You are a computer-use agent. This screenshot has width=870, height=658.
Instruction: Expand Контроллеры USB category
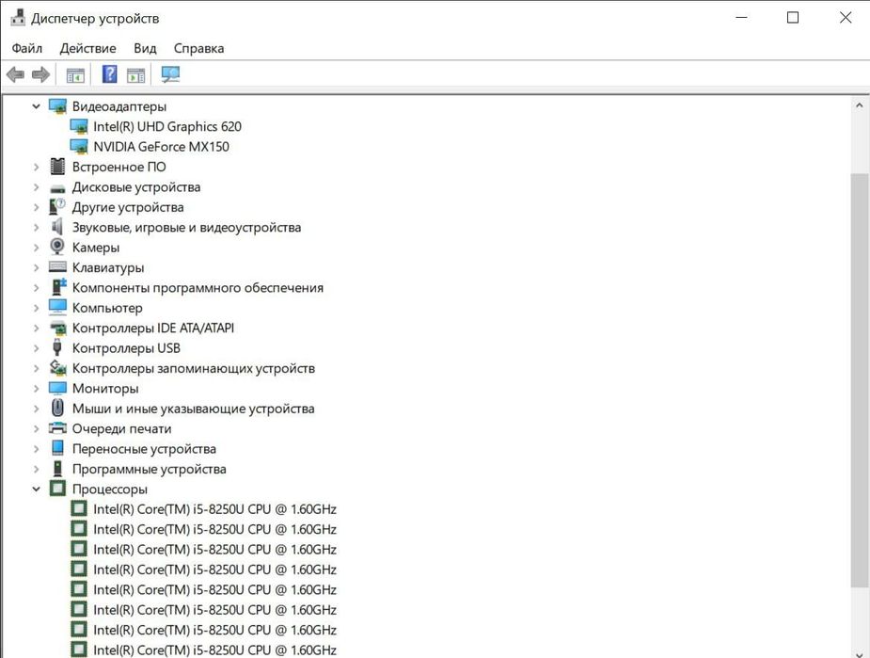(36, 348)
